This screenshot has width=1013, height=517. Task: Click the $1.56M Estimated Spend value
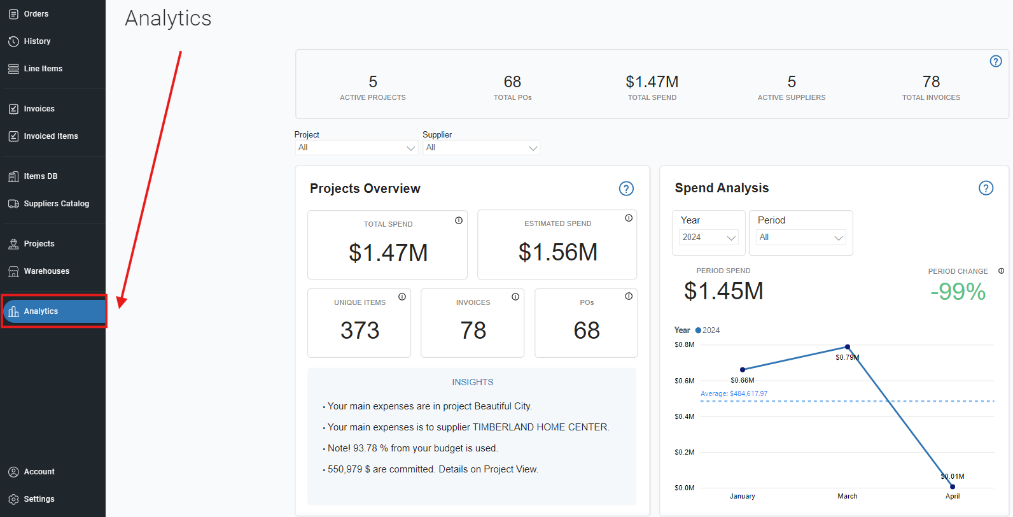point(558,252)
